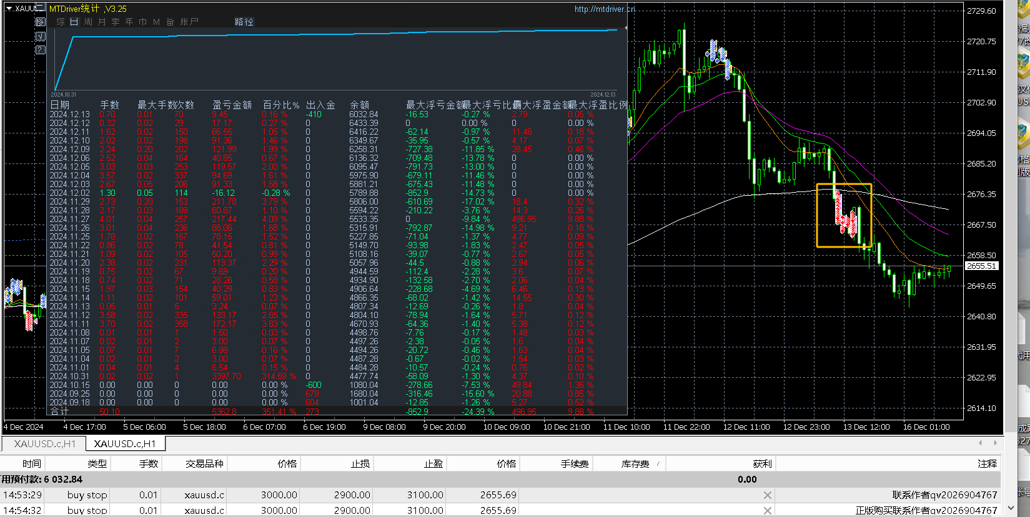Select the 综 (summary) statistics tab
Viewport: 1030px width, 517px height.
click(61, 22)
